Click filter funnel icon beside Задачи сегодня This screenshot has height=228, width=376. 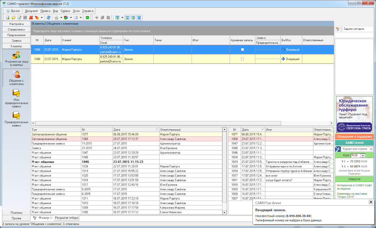tap(338, 29)
